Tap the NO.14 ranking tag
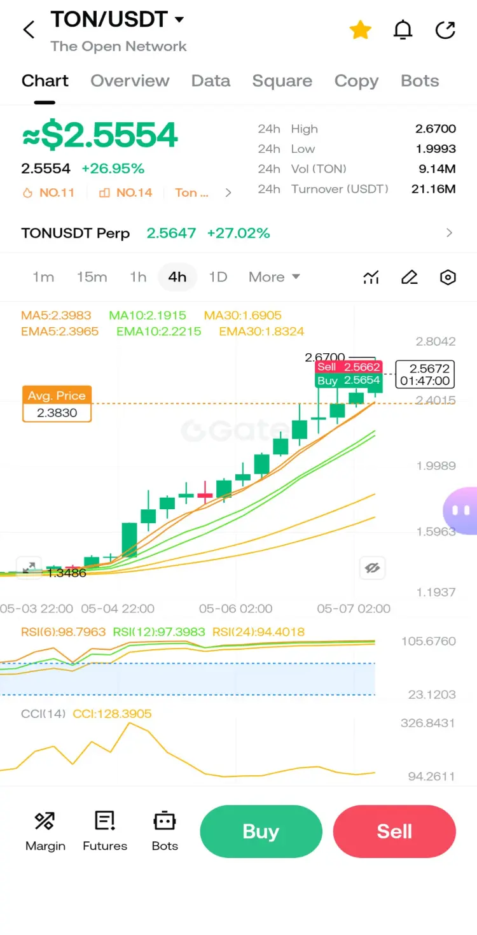The width and height of the screenshot is (477, 935). coord(126,192)
